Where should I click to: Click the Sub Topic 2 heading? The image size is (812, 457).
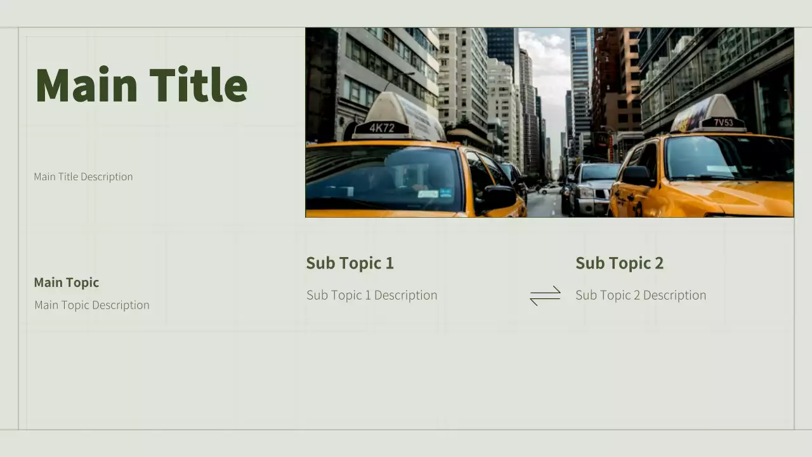tap(619, 263)
